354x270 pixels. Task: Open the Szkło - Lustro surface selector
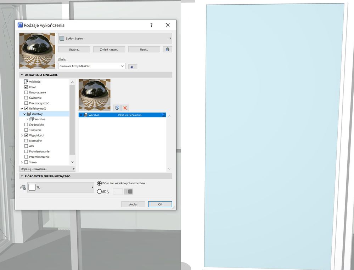(x=115, y=38)
